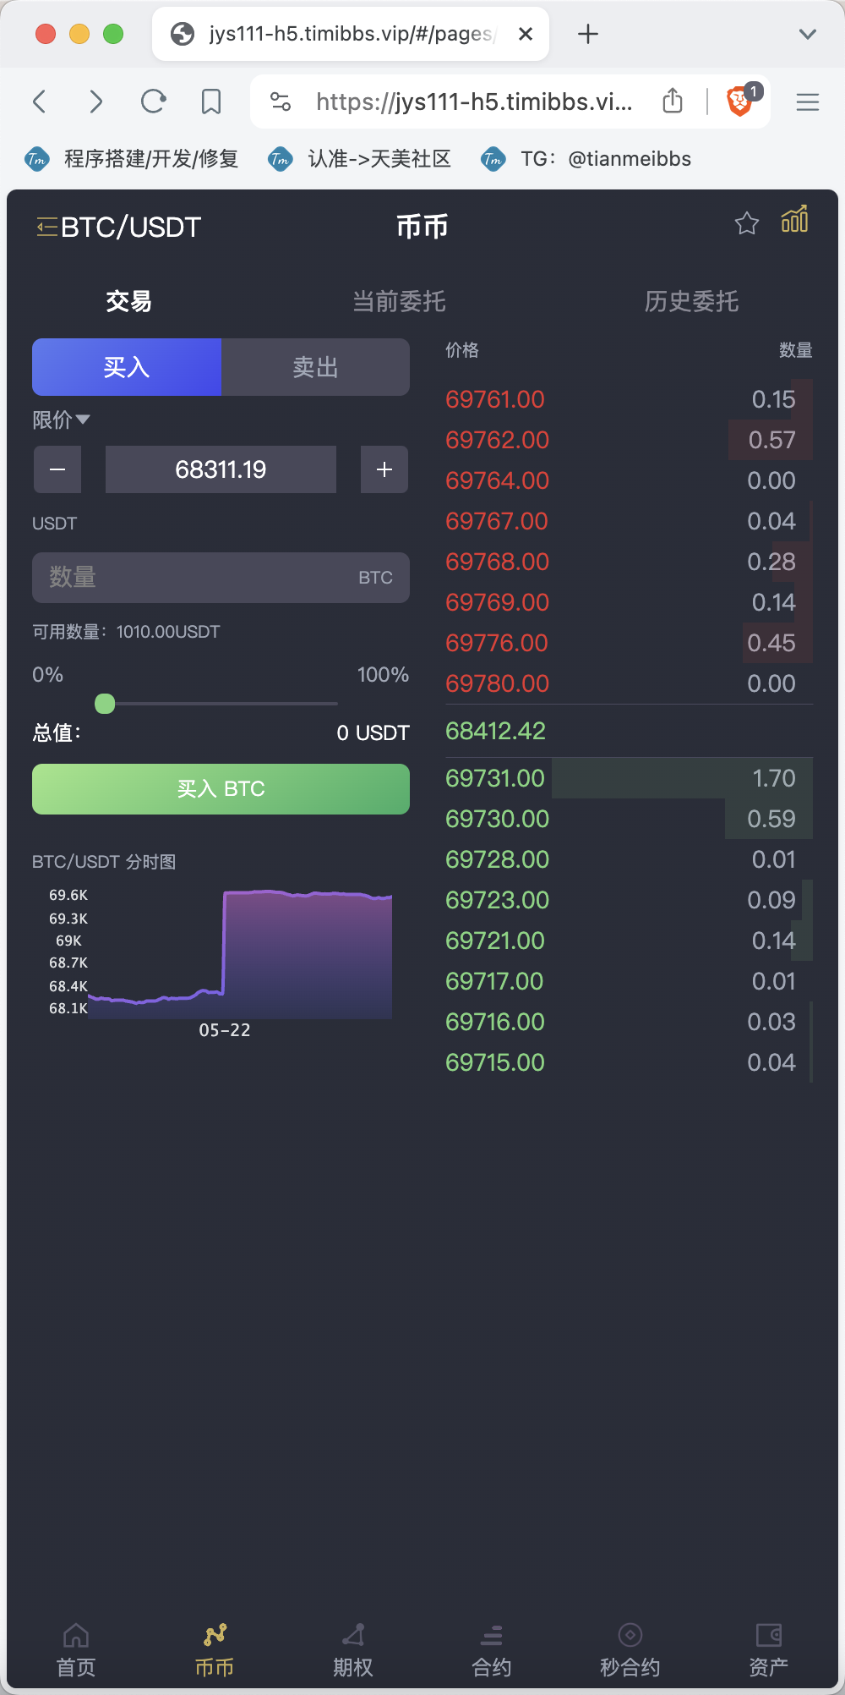Switch to 当前委托 tab
The height and width of the screenshot is (1695, 845).
click(x=399, y=301)
